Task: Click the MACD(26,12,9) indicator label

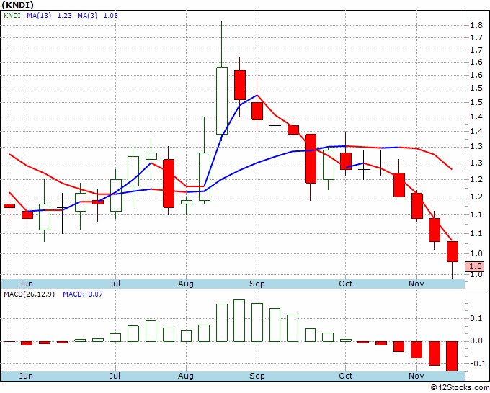Action: point(29,294)
